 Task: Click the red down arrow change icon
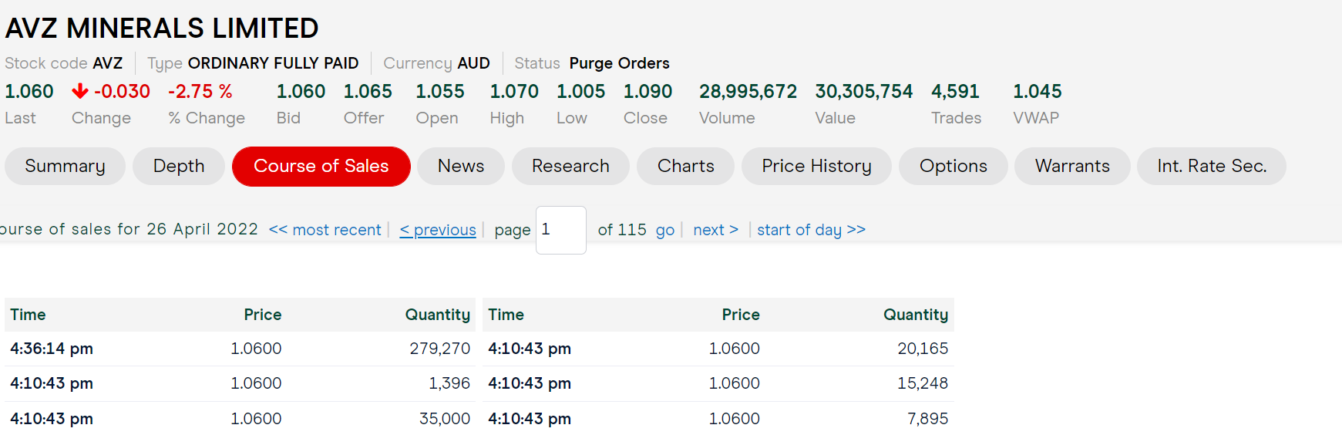coord(80,91)
